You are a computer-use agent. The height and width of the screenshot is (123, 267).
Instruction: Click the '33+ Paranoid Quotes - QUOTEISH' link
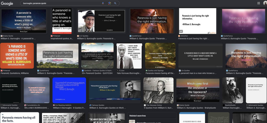click(x=97, y=73)
